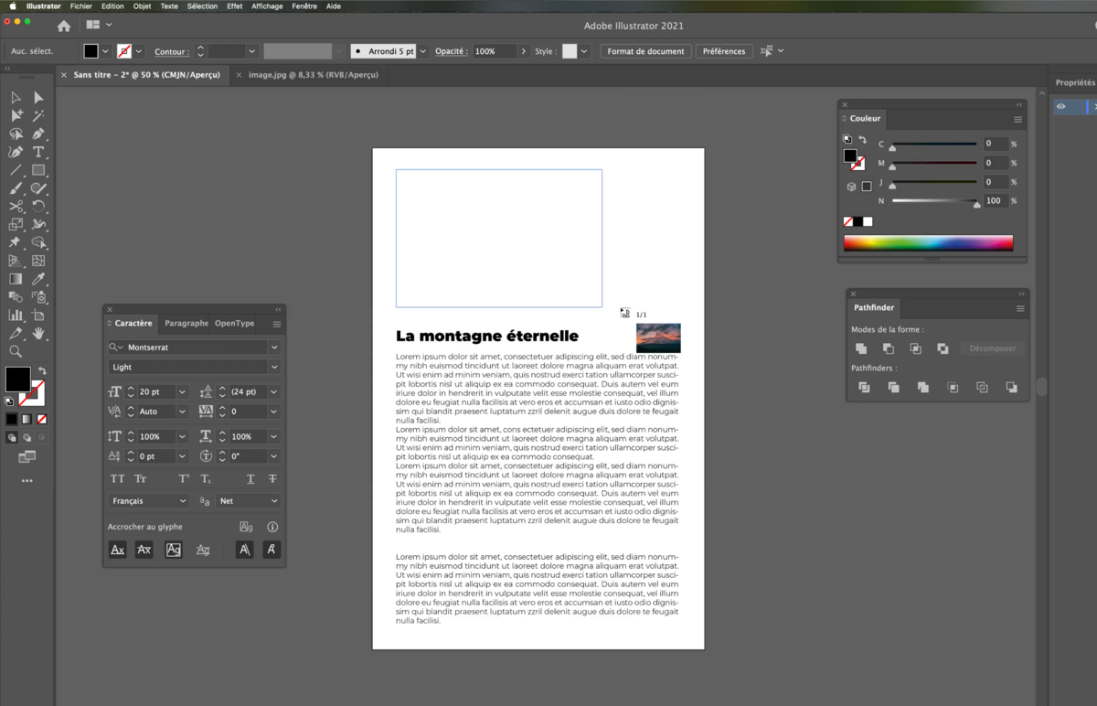Expand the 20 pt font size dropdown
Screen dimensions: 1097x706
182,392
